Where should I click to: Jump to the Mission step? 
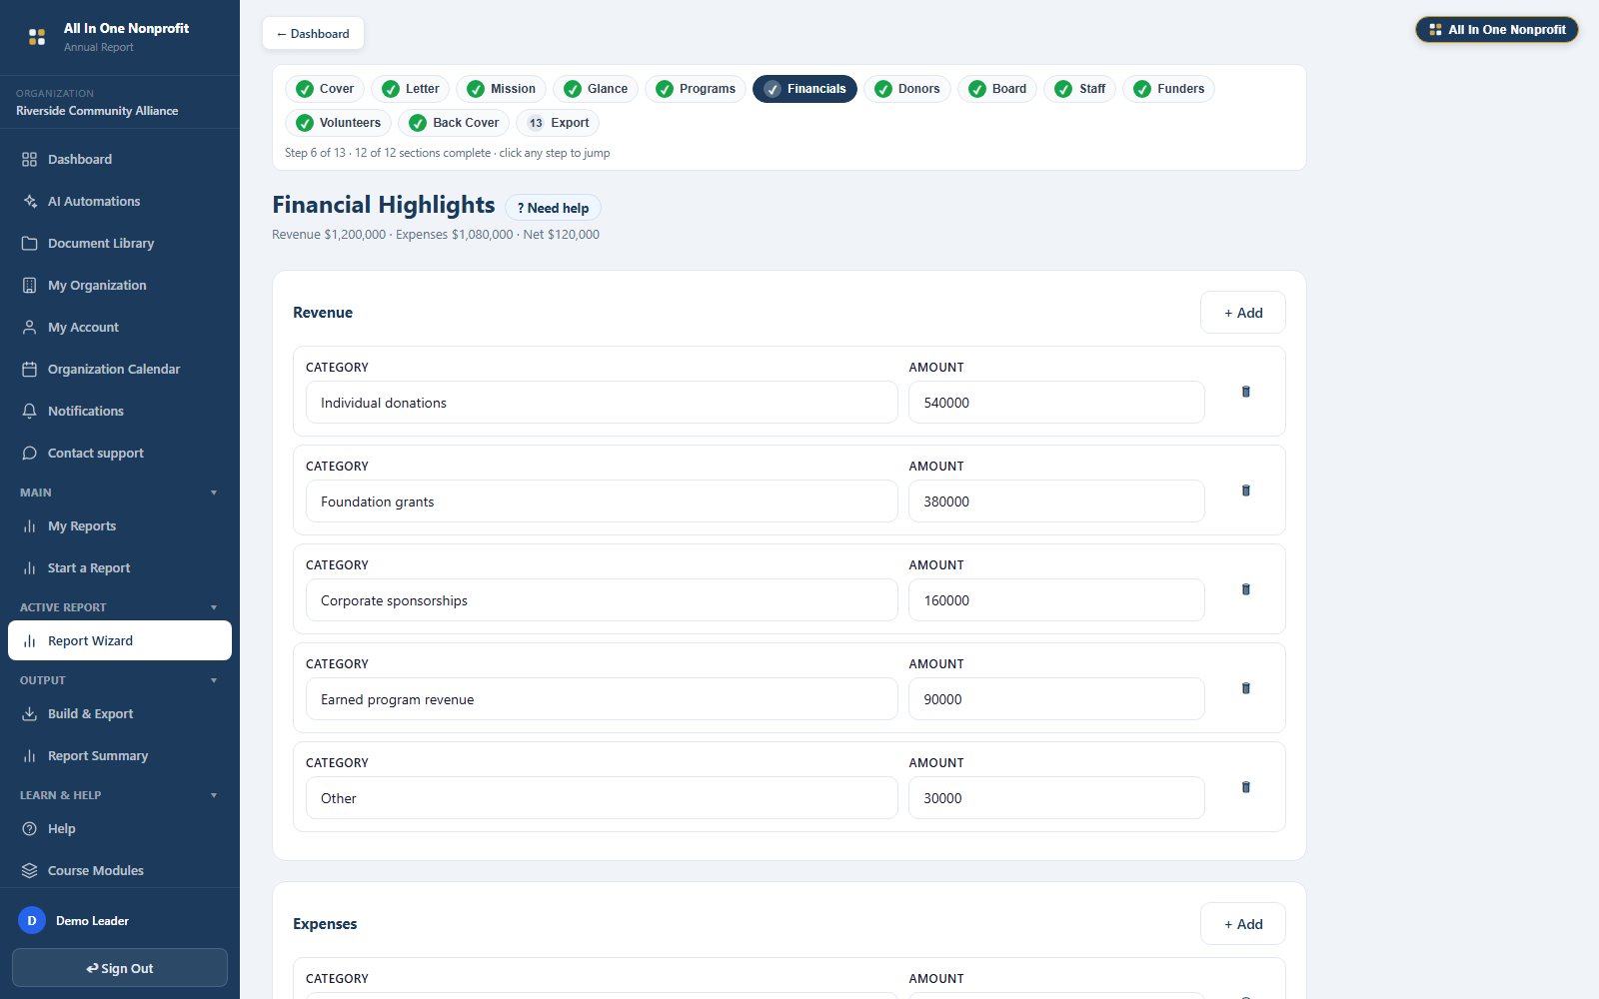[502, 89]
